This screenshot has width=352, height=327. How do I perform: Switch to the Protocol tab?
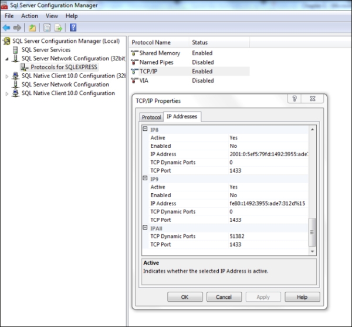pyautogui.click(x=151, y=117)
